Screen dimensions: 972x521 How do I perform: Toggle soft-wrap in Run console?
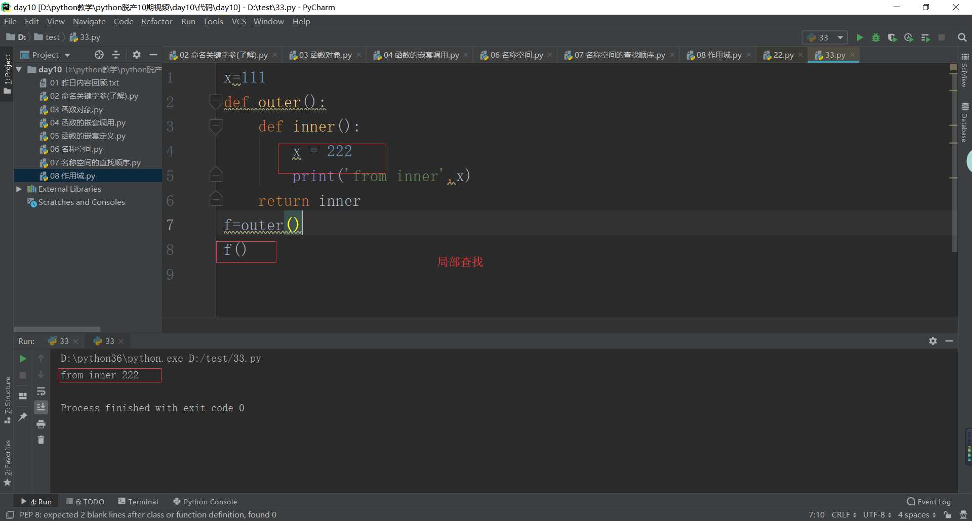pyautogui.click(x=41, y=392)
